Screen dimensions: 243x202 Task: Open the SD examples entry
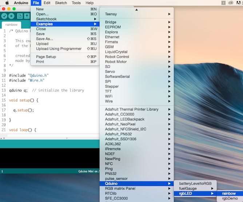coord(137,67)
